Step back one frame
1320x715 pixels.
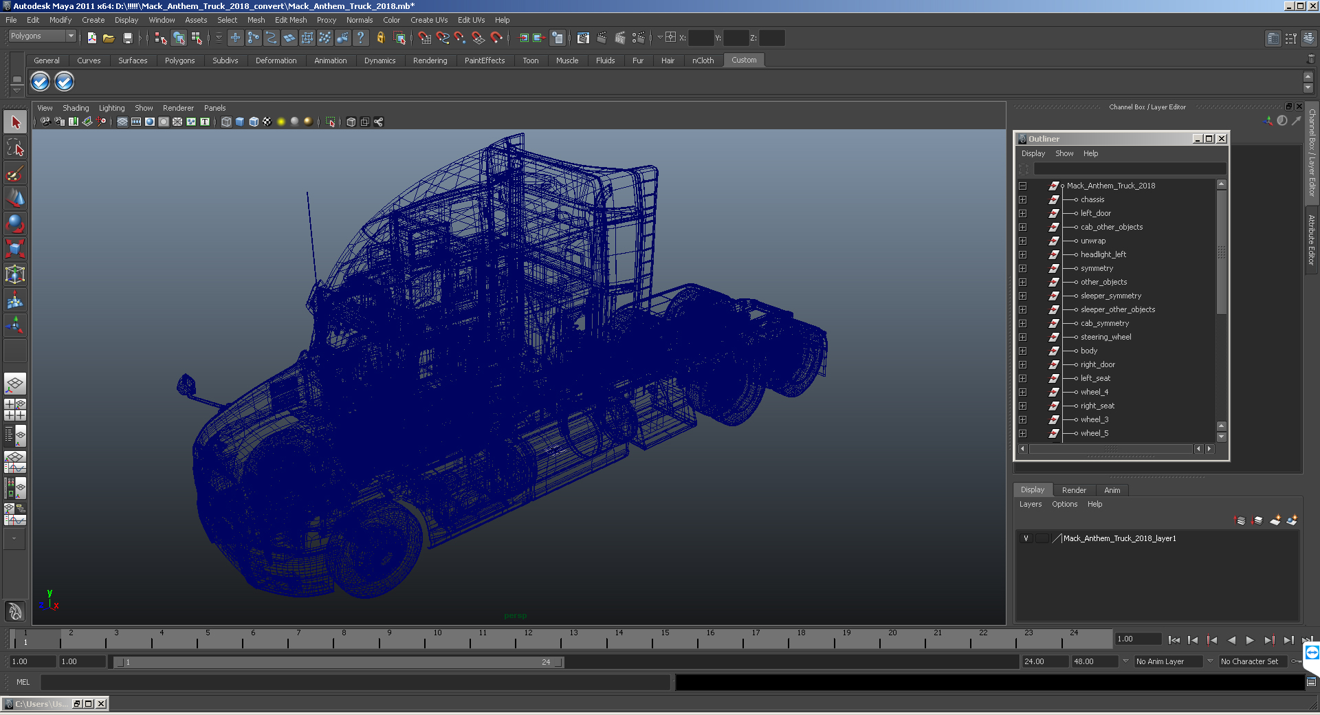1193,640
